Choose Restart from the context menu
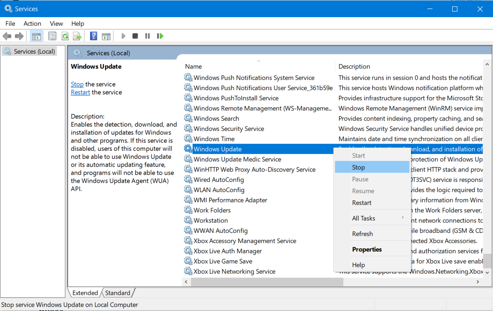 click(372, 203)
